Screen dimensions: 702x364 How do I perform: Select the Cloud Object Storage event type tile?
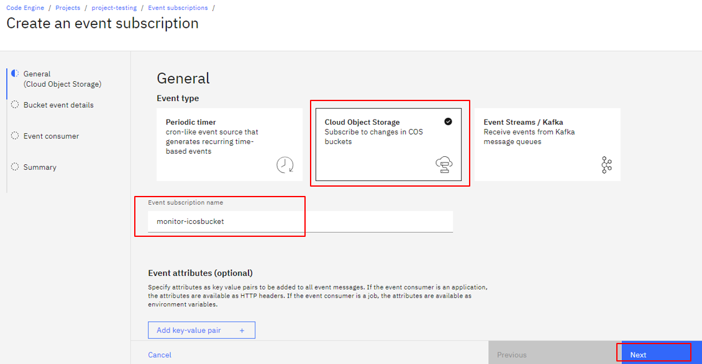coord(389,144)
